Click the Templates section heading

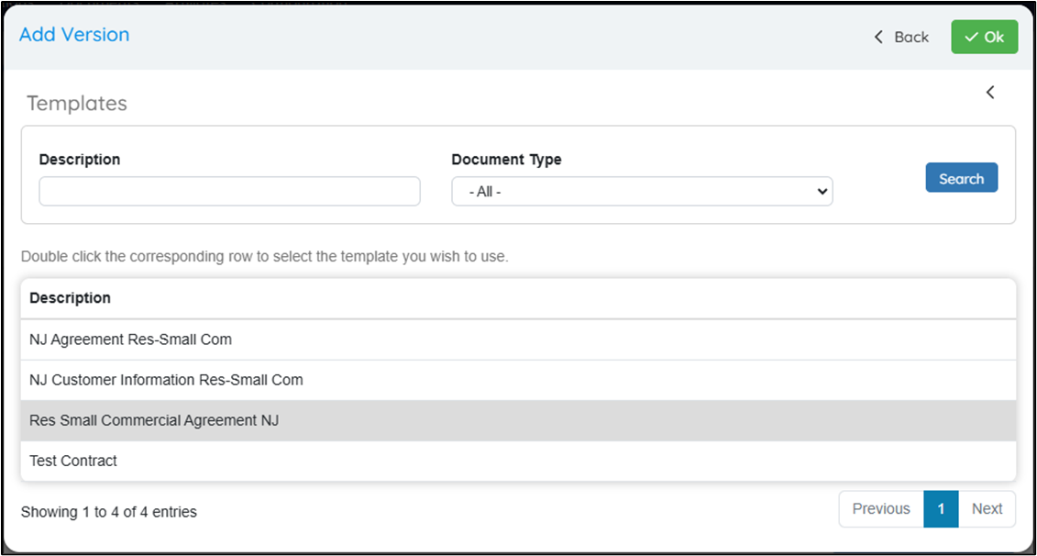tap(77, 104)
